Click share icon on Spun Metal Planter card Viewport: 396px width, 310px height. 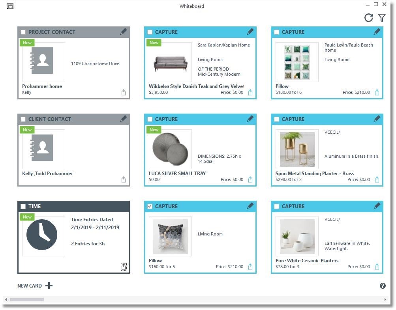pyautogui.click(x=377, y=180)
